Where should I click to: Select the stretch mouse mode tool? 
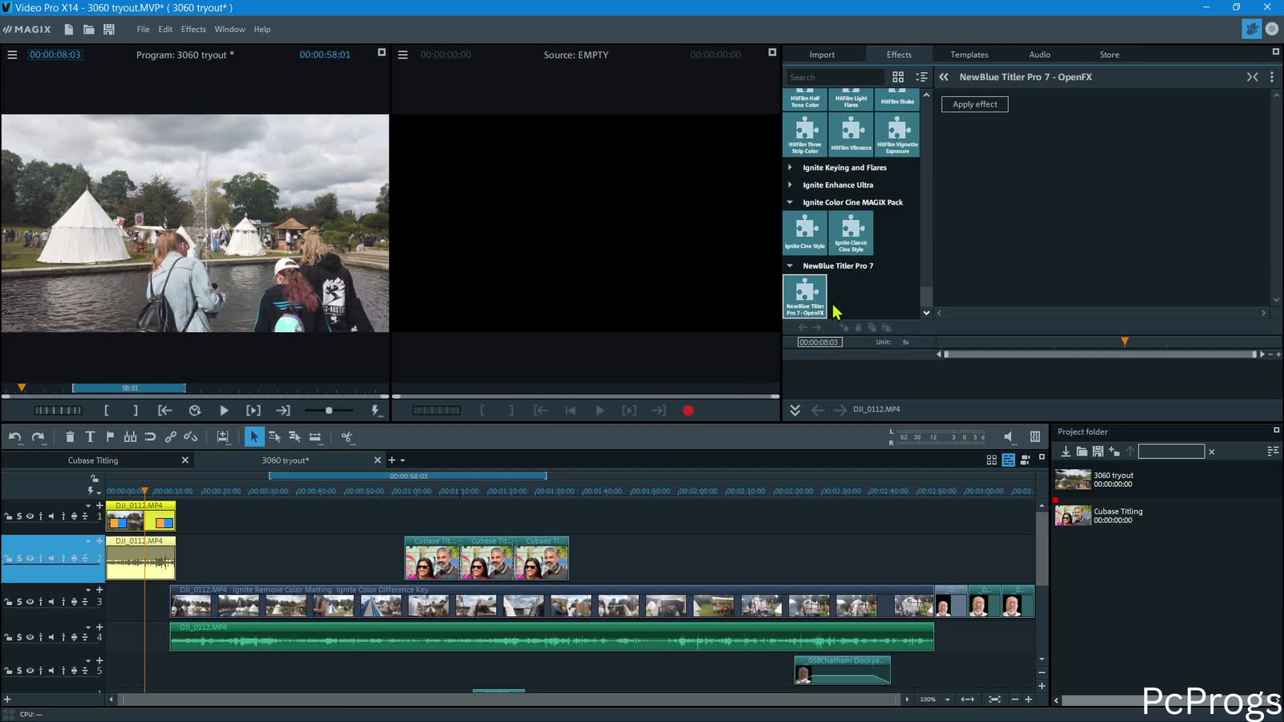(315, 437)
